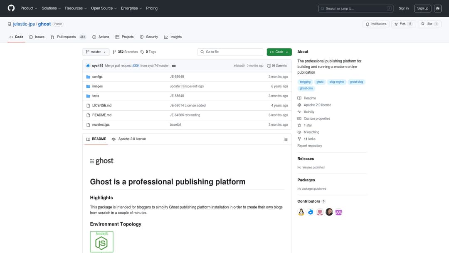Select the README tab in file viewer
Screen dimensions: 449x253
click(x=96, y=139)
